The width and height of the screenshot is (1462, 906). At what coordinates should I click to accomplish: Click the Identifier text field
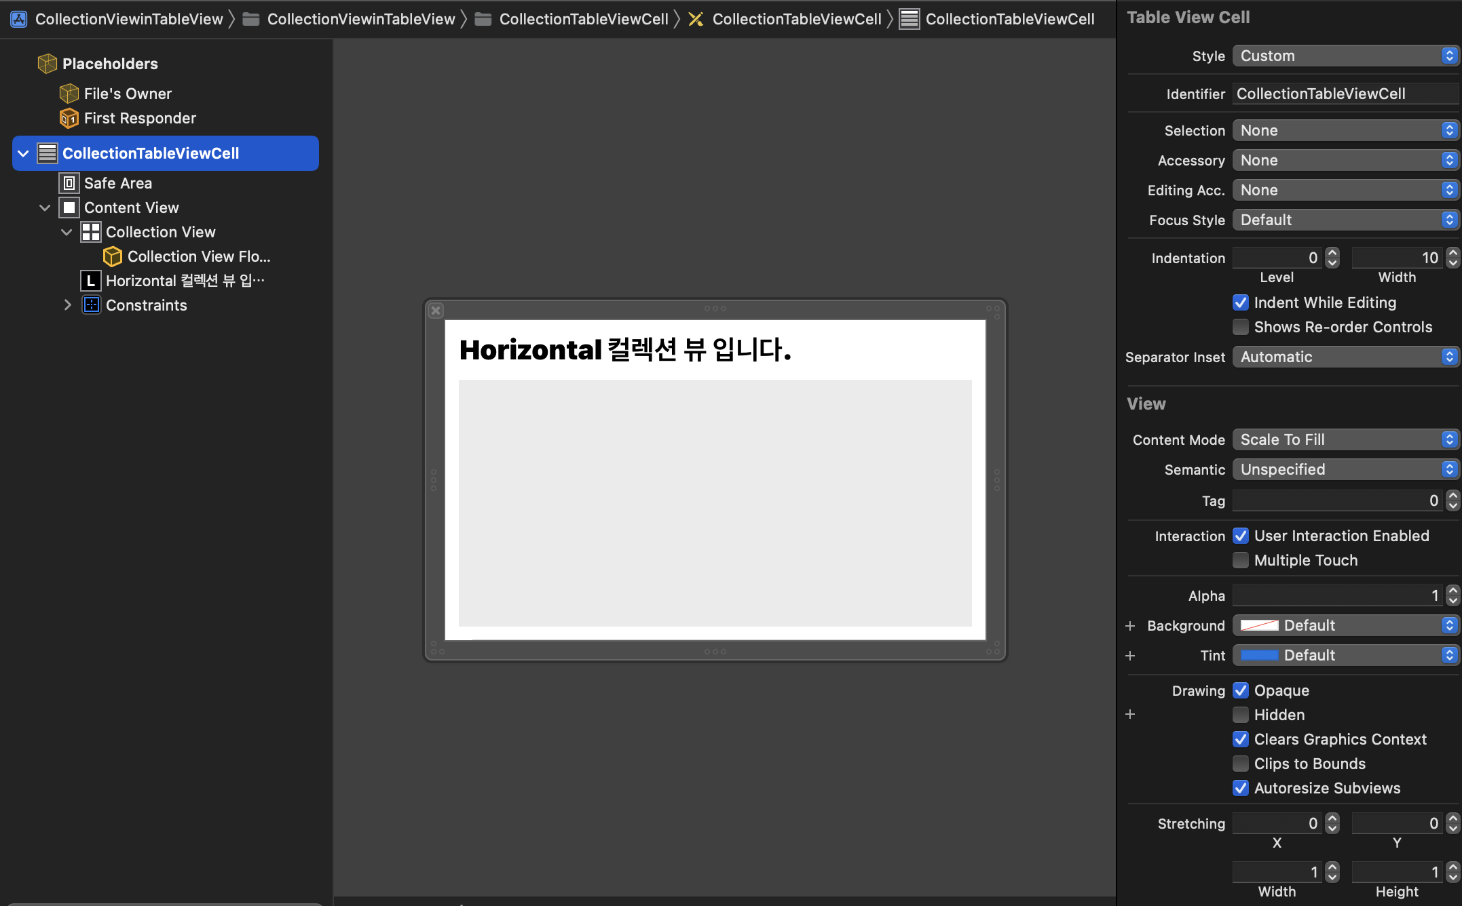(x=1345, y=94)
